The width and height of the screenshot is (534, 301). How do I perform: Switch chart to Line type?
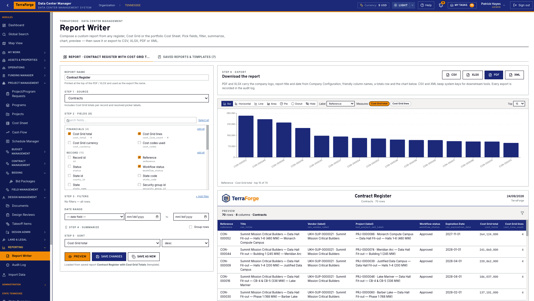point(259,104)
